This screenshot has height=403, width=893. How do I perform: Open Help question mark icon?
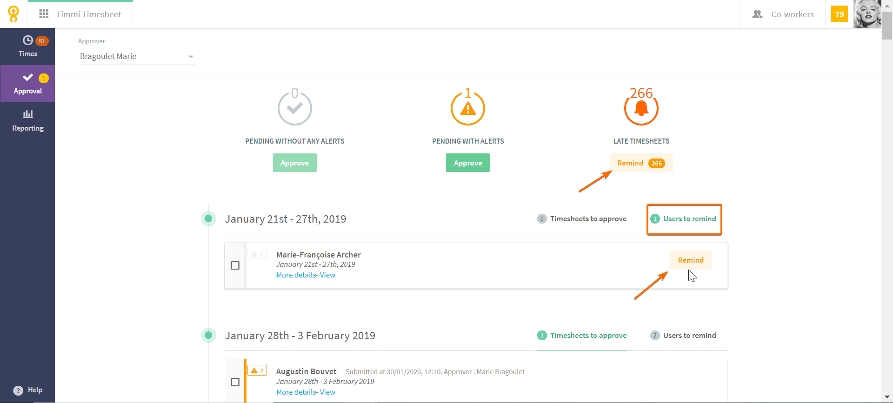(x=18, y=390)
